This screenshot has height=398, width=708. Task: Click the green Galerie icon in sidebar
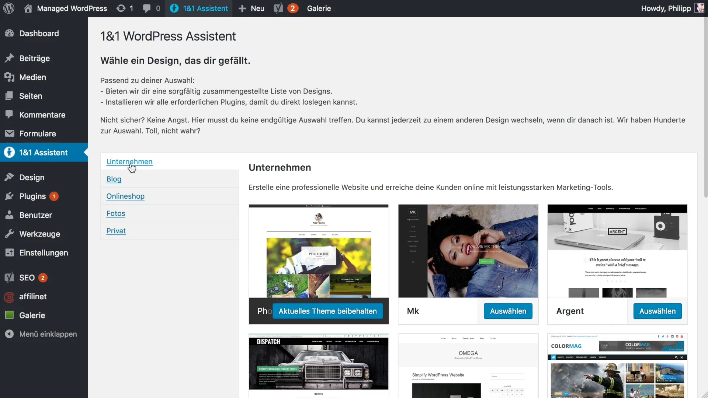tap(10, 315)
